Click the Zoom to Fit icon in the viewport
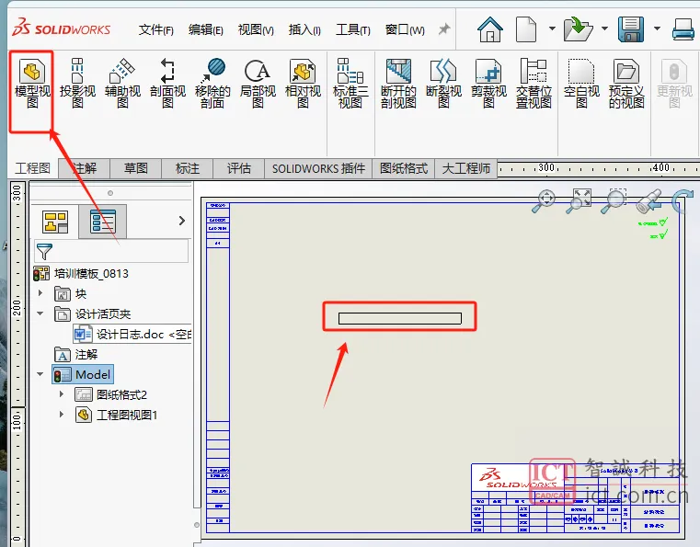 click(x=579, y=200)
